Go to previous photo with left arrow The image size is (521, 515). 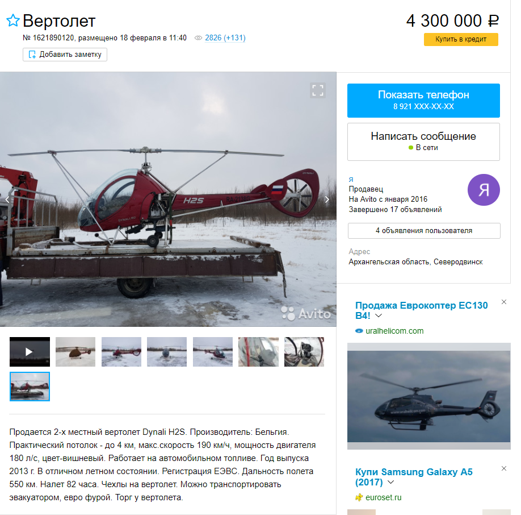pos(7,200)
